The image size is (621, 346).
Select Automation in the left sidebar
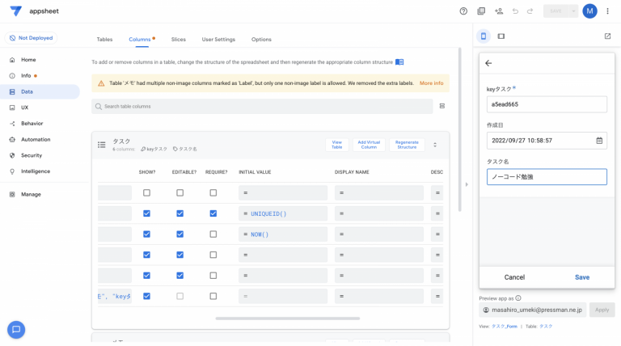click(x=35, y=139)
